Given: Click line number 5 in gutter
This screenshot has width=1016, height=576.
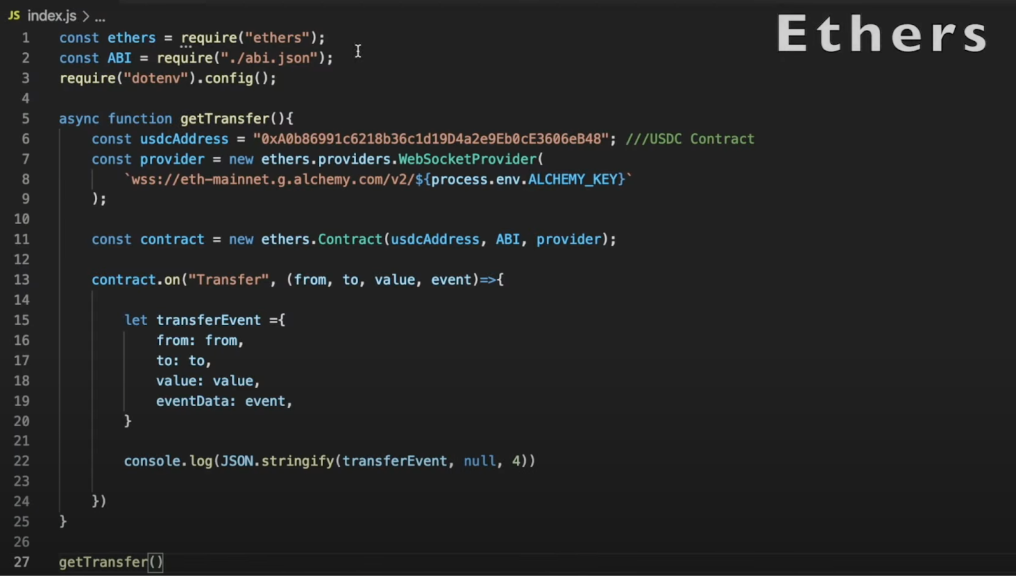Looking at the screenshot, I should 25,119.
